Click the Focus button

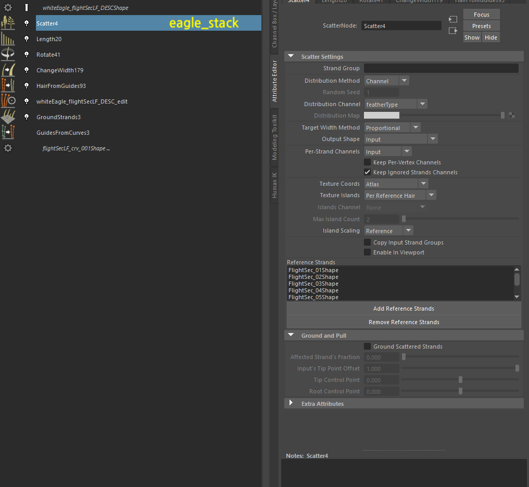click(482, 15)
